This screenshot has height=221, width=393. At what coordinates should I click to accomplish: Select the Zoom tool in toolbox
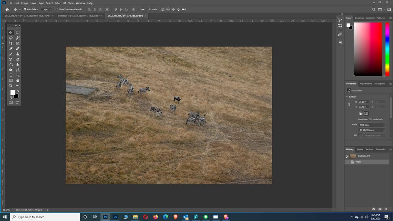tap(11, 86)
